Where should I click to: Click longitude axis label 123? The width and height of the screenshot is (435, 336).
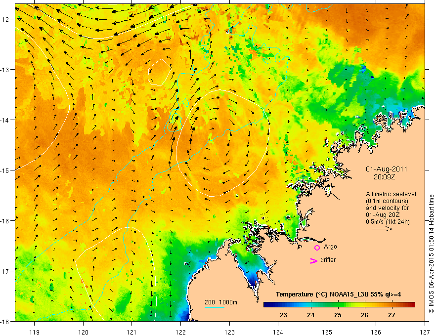click(229, 332)
